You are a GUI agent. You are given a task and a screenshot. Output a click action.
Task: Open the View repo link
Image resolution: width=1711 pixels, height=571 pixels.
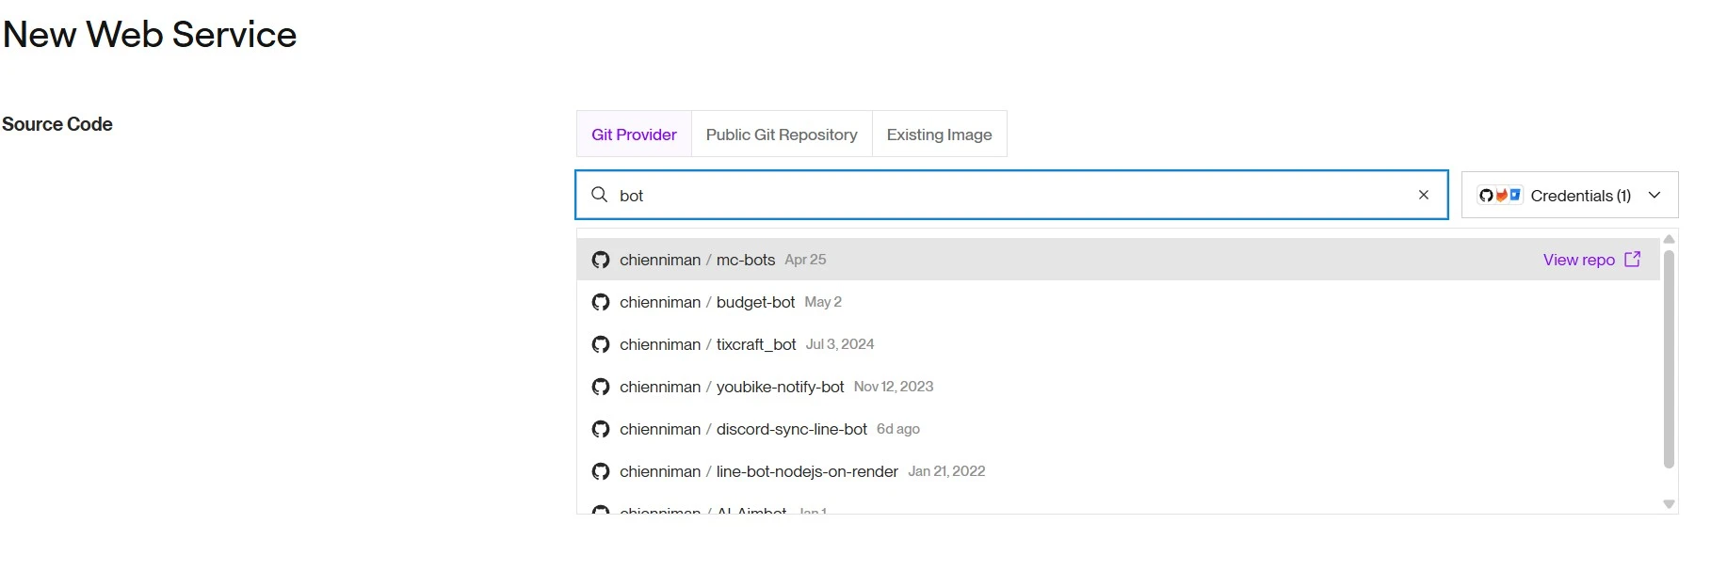pos(1578,260)
